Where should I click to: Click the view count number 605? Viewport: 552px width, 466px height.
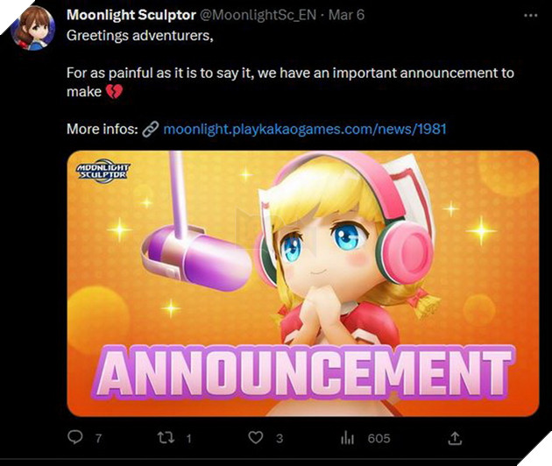point(379,438)
